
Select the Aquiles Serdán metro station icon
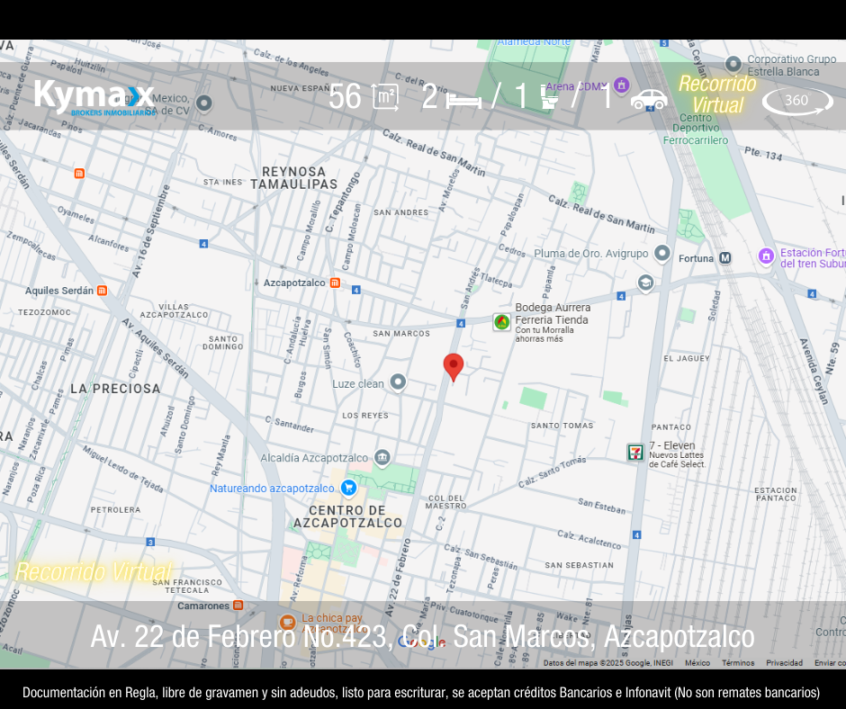click(x=102, y=291)
